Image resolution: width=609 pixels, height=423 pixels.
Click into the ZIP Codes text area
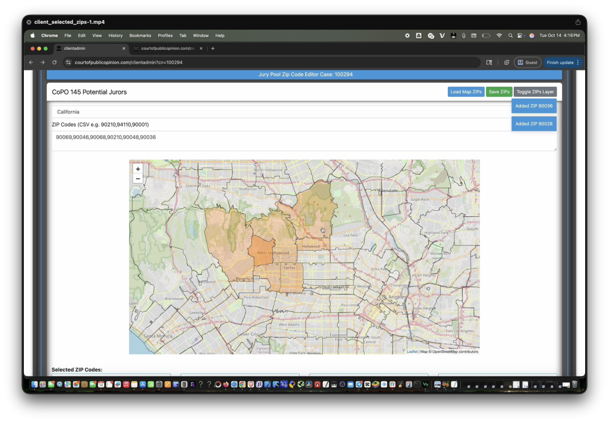(304, 141)
